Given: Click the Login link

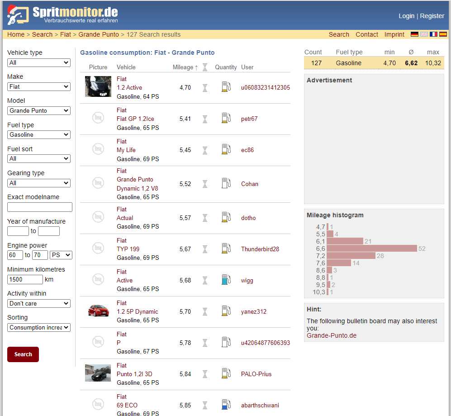Looking at the screenshot, I should (x=406, y=16).
